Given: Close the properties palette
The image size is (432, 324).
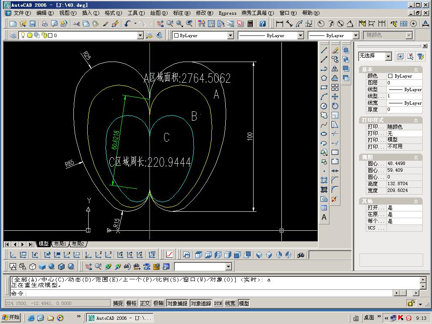Looking at the screenshot, I should coord(425,46).
